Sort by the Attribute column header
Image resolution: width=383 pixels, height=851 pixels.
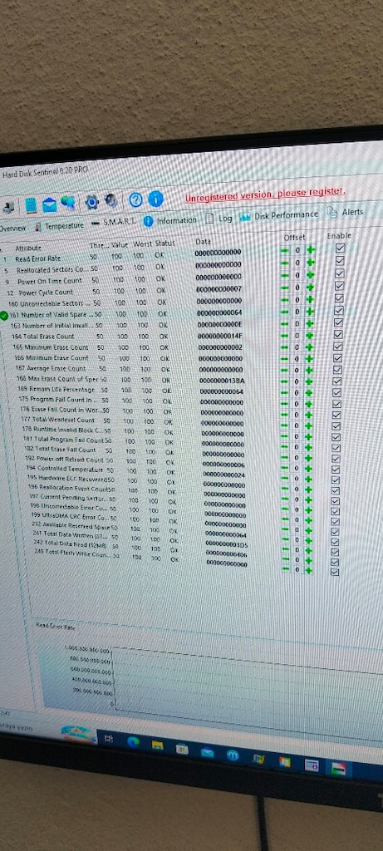28,248
